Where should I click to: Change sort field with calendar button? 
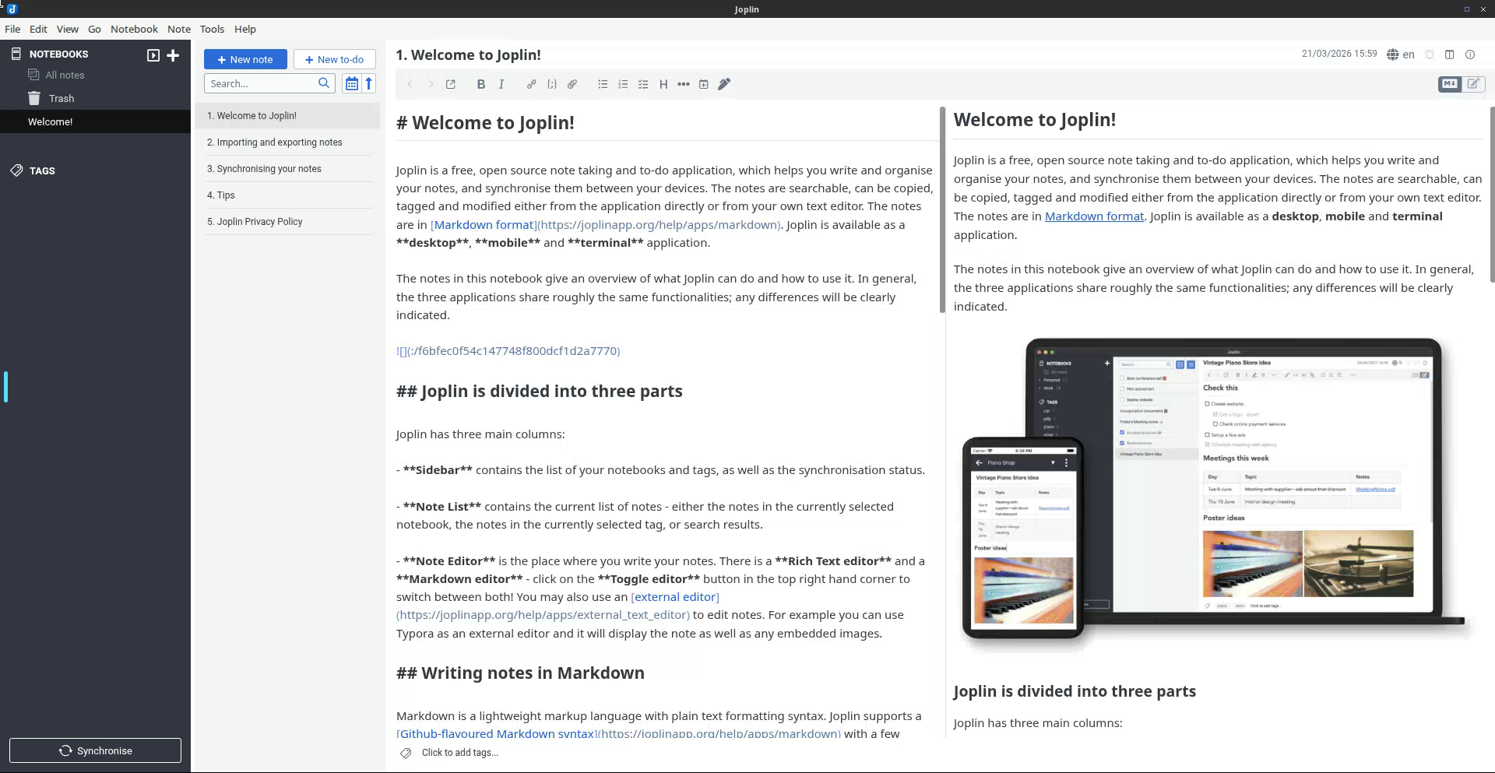click(351, 83)
